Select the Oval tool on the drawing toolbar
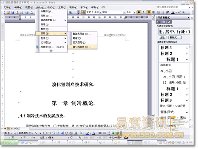This screenshot has height=149, width=198. click(49, 133)
